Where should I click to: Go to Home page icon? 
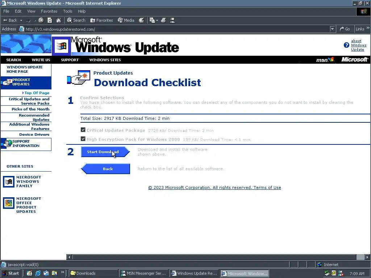(x=58, y=20)
